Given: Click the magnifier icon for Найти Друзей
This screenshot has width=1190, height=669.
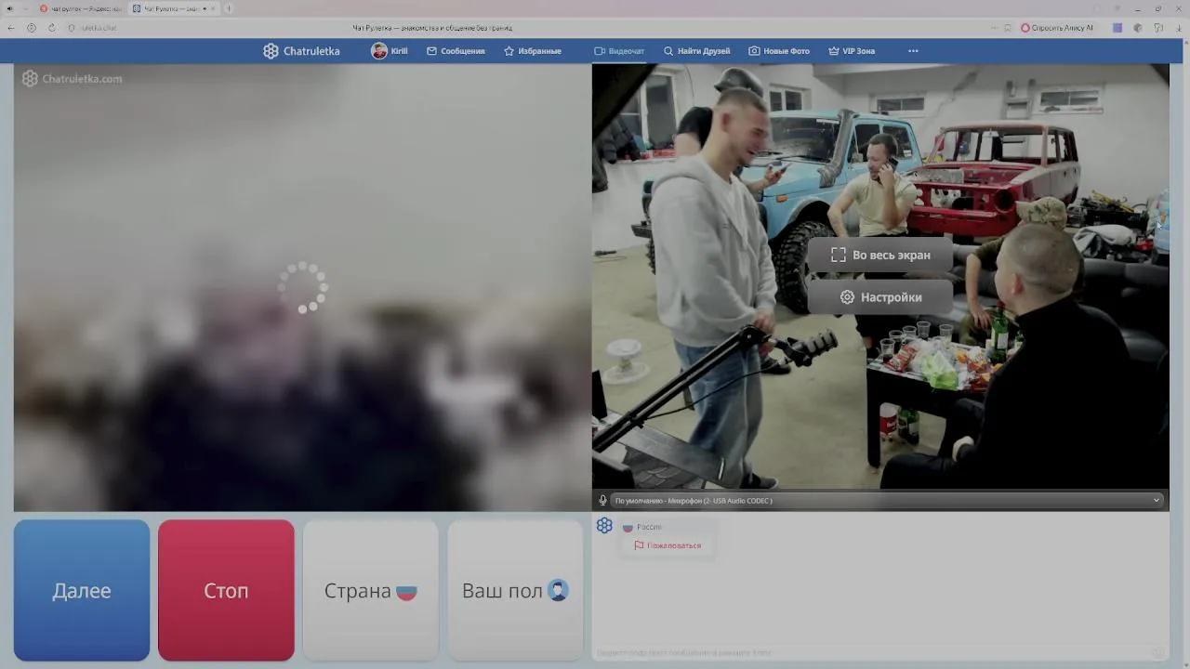Looking at the screenshot, I should tap(668, 51).
